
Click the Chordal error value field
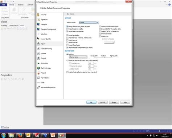coord(91,63)
